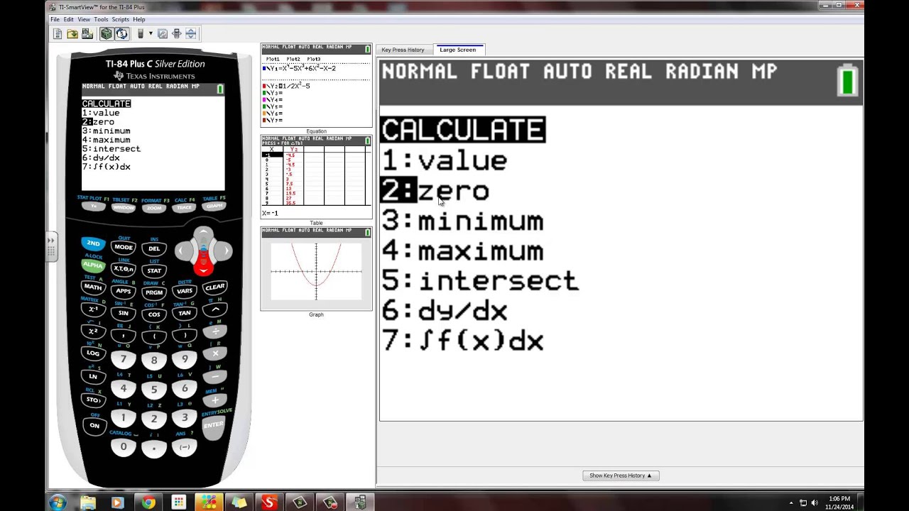Click the VARS key on the calculator

pos(185,291)
